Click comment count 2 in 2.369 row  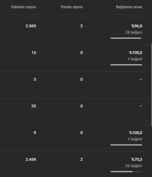coord(82,26)
